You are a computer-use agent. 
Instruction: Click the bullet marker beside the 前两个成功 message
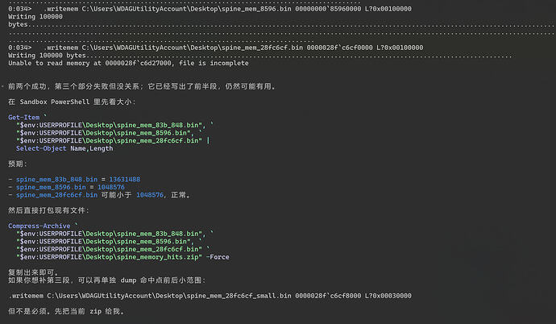pos(2,86)
